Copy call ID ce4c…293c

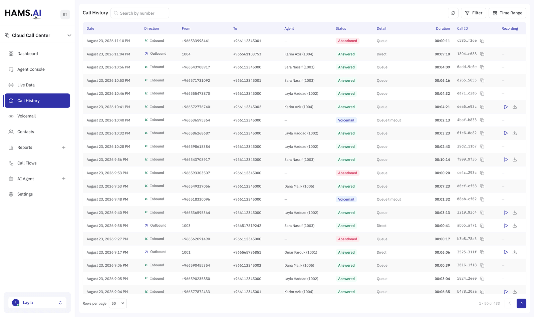[482, 173]
